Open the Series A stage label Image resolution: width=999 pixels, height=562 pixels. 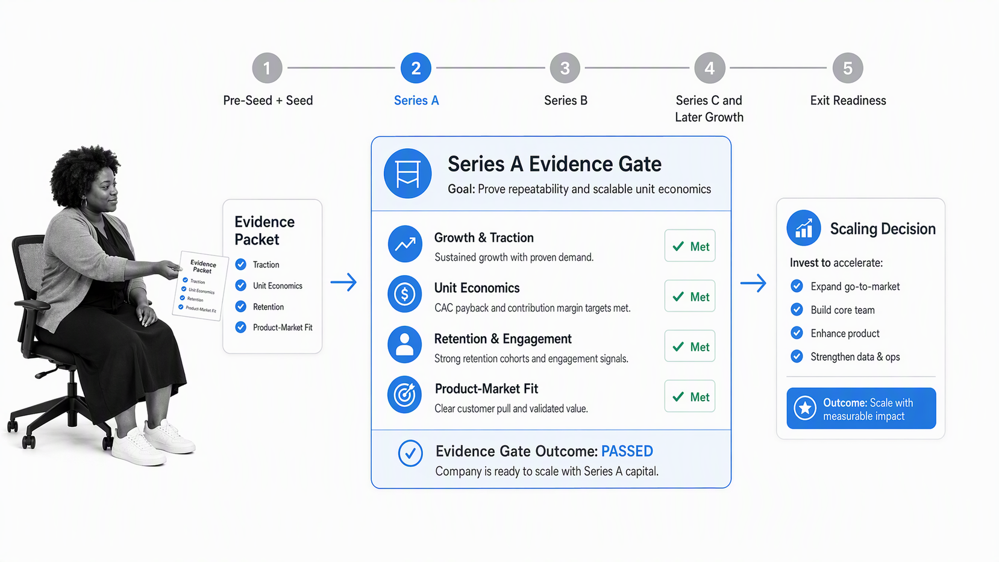[416, 101]
